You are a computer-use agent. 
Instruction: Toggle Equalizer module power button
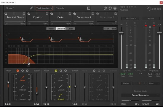tap(29, 14)
